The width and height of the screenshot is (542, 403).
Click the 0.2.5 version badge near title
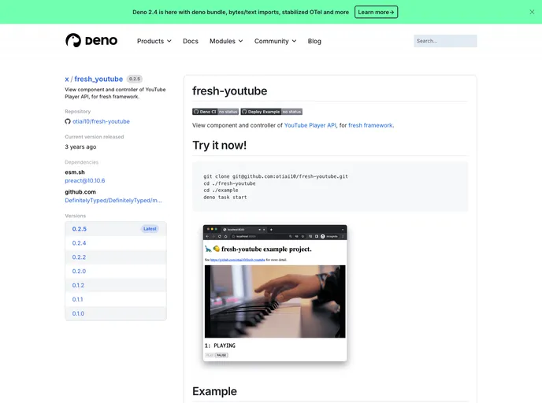click(x=135, y=79)
